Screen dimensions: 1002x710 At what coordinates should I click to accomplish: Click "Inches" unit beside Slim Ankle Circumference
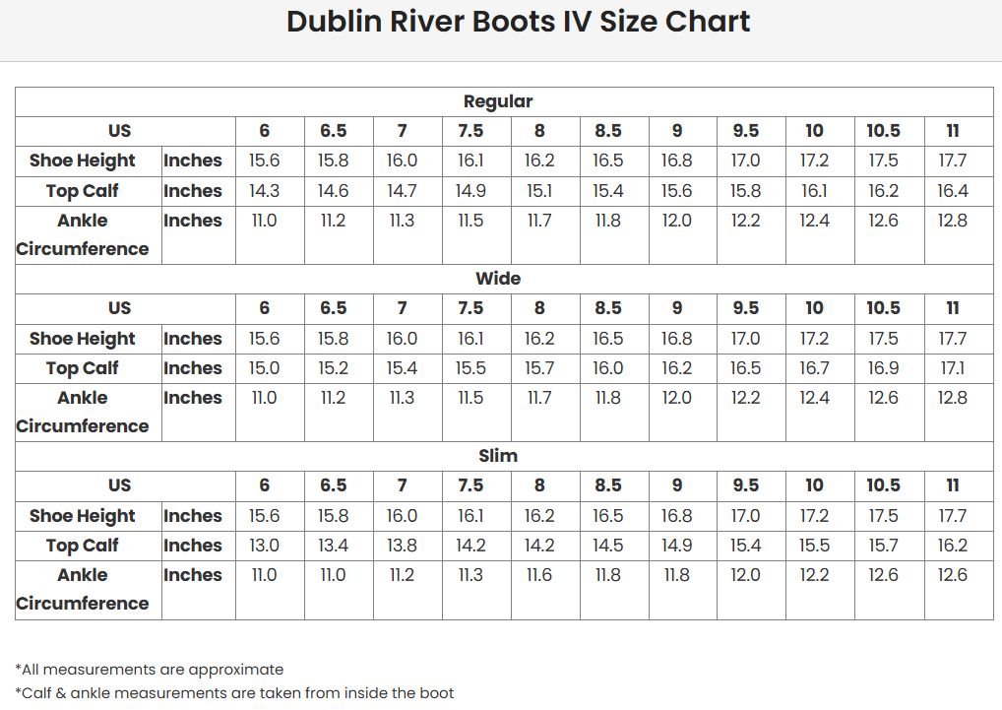coord(192,574)
